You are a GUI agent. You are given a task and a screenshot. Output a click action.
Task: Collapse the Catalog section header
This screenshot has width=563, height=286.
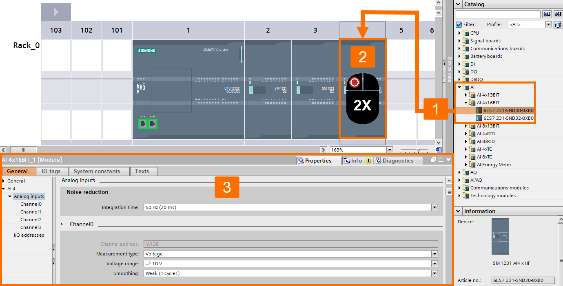coord(458,4)
